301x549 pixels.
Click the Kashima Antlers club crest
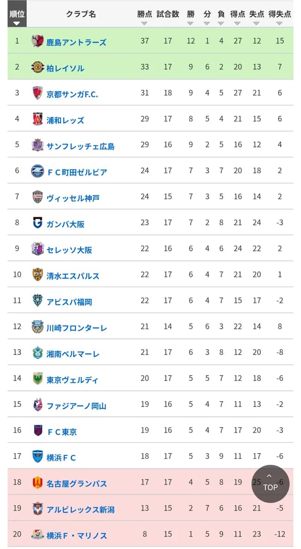tap(37, 40)
